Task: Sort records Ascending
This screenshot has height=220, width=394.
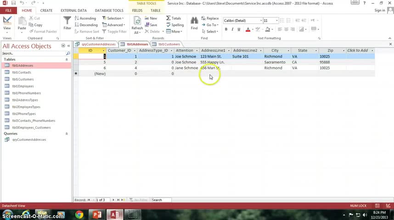Action: click(85, 18)
